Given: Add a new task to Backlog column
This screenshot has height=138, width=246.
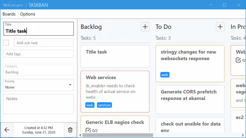Looking at the screenshot, I should click(145, 27).
